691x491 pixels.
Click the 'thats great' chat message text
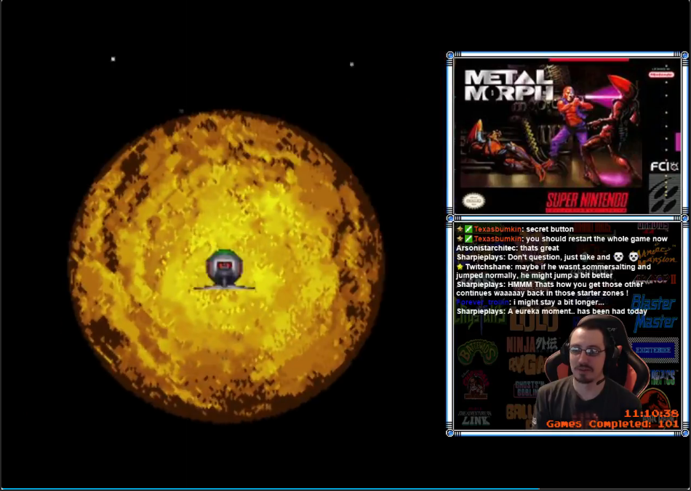[x=540, y=248]
